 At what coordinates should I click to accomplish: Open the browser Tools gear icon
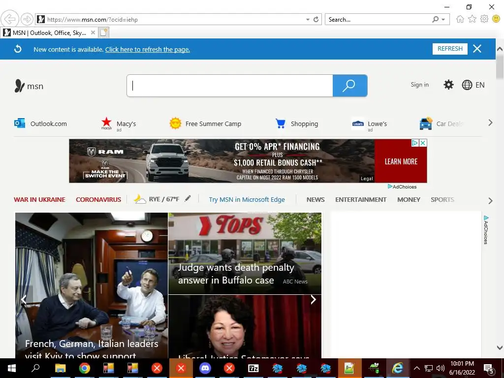point(484,19)
